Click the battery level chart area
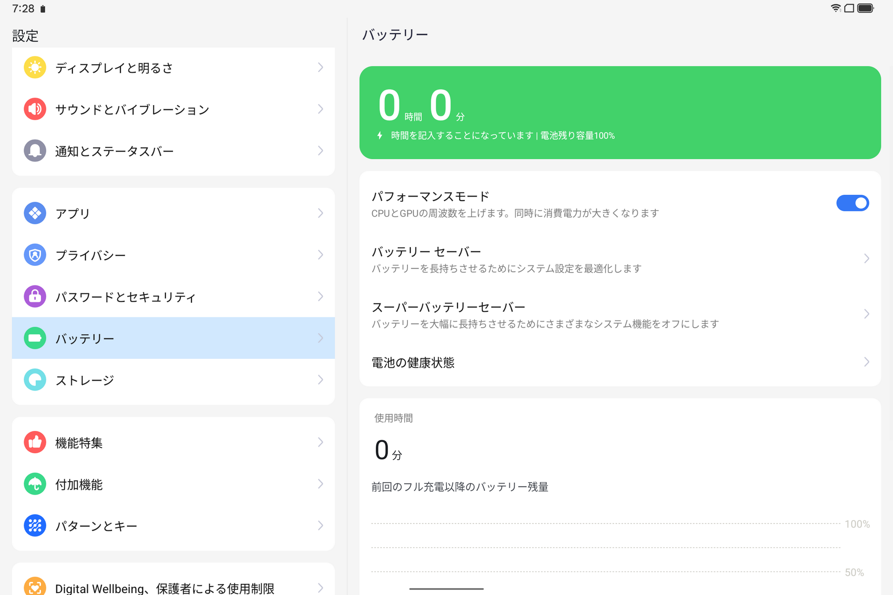The height and width of the screenshot is (595, 893). [x=605, y=549]
